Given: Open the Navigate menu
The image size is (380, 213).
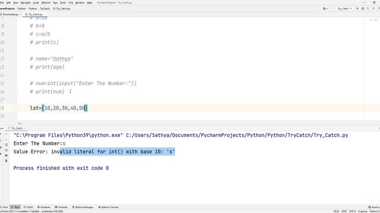Looking at the screenshot, I should (26, 2).
